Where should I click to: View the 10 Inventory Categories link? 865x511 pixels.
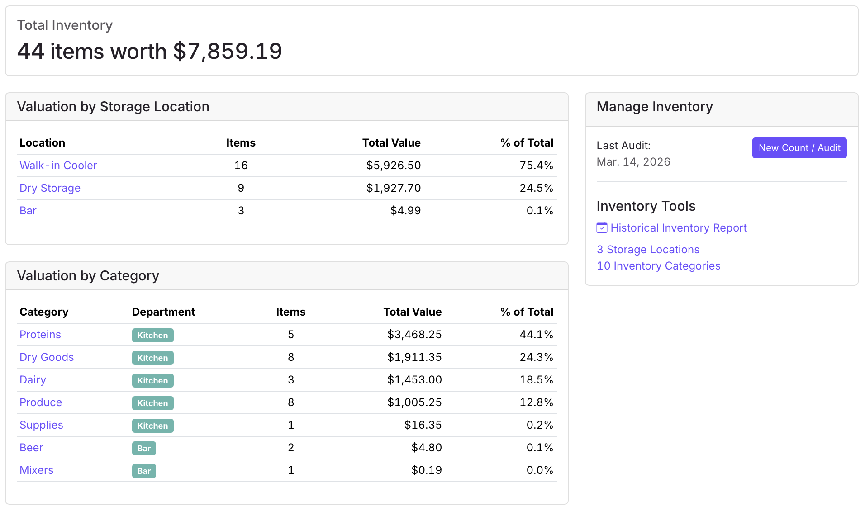click(x=659, y=266)
